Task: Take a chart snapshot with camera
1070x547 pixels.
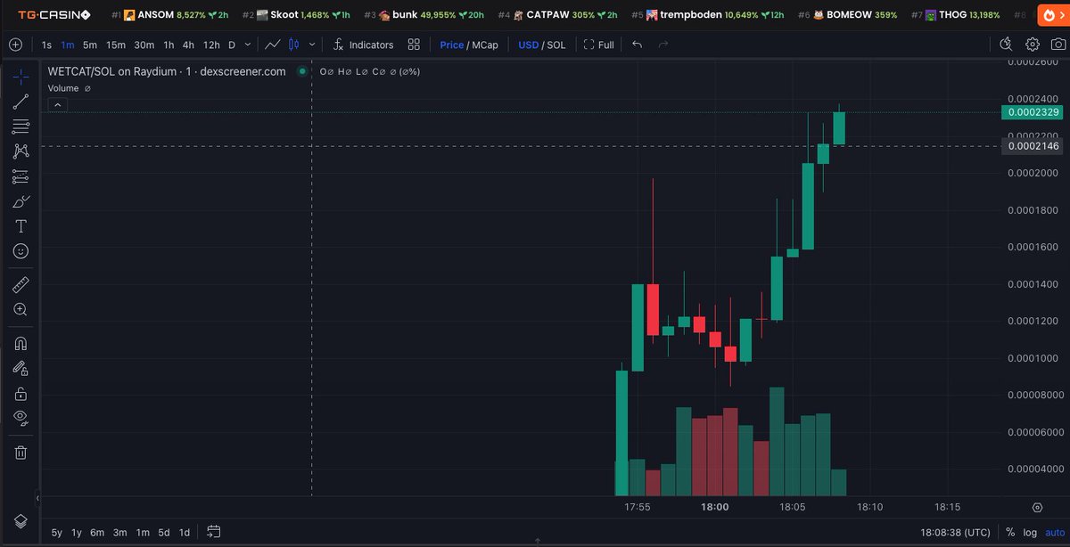Action: click(x=1058, y=45)
